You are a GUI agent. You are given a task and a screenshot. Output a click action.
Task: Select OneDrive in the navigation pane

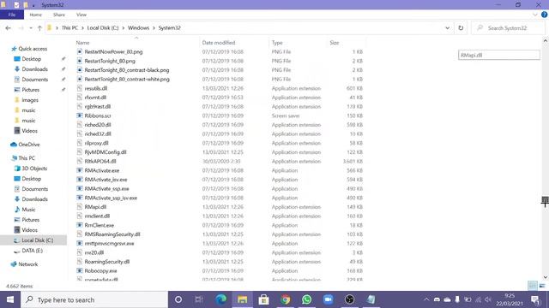coord(29,145)
